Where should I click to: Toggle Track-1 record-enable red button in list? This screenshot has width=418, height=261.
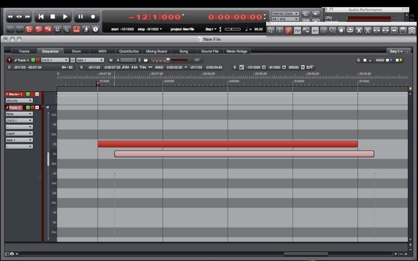(x=33, y=107)
